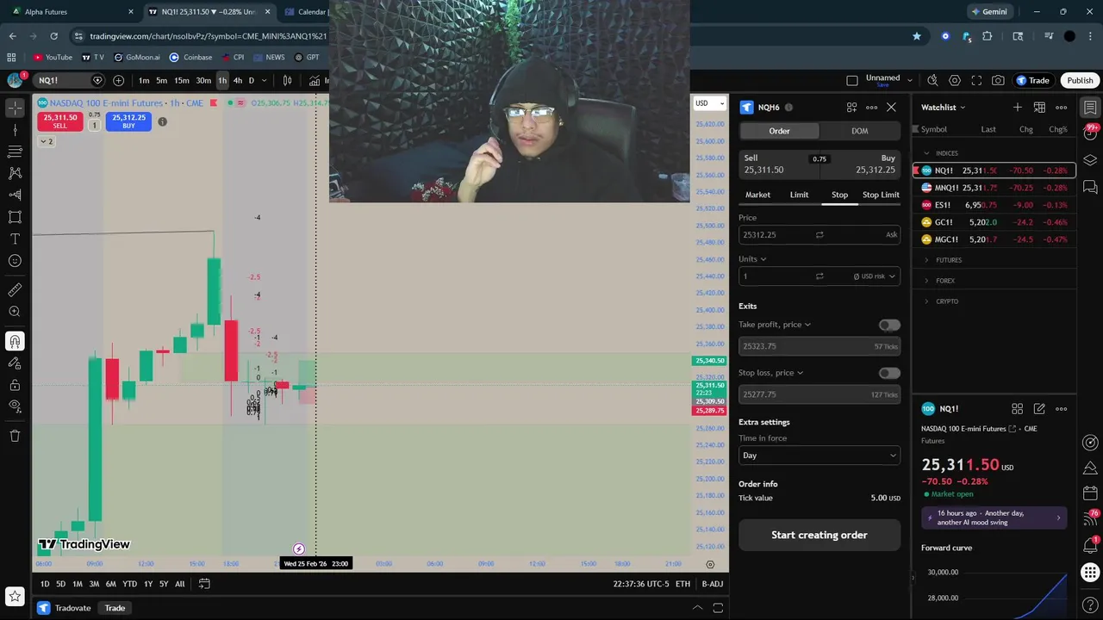
Task: Activate the Zoom in tool
Action: point(15,312)
